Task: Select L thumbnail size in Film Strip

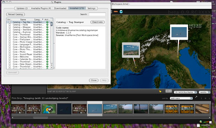Action: (209, 98)
